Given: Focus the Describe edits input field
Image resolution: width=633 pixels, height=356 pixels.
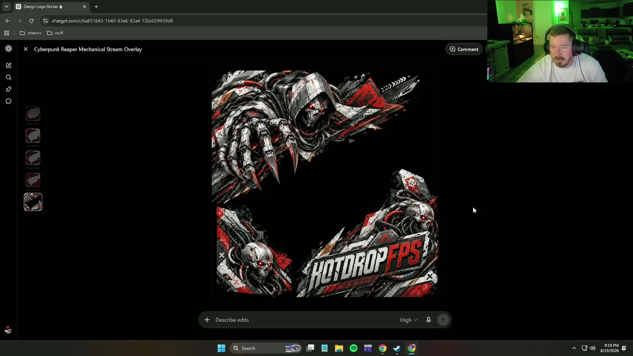Looking at the screenshot, I should [304, 320].
